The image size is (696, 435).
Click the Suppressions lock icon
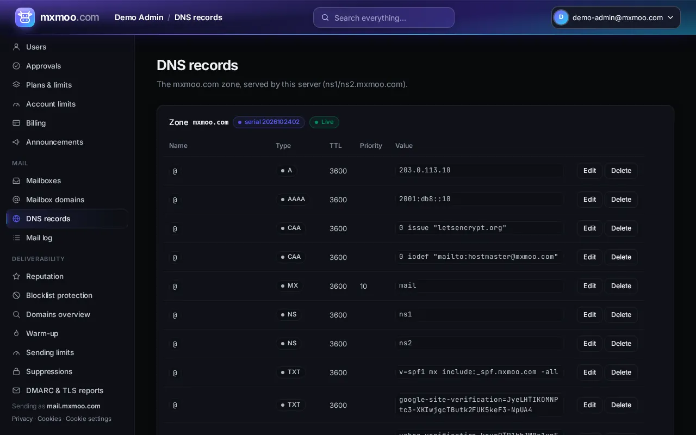(x=16, y=371)
